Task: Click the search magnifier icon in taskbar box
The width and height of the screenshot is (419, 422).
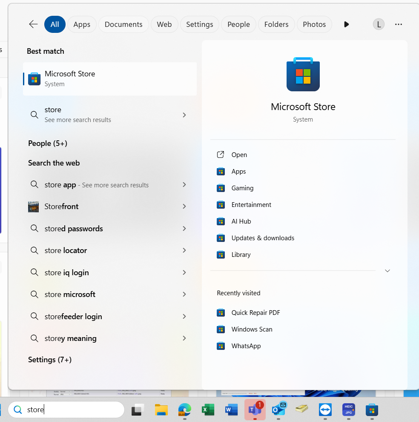Action: (18, 410)
